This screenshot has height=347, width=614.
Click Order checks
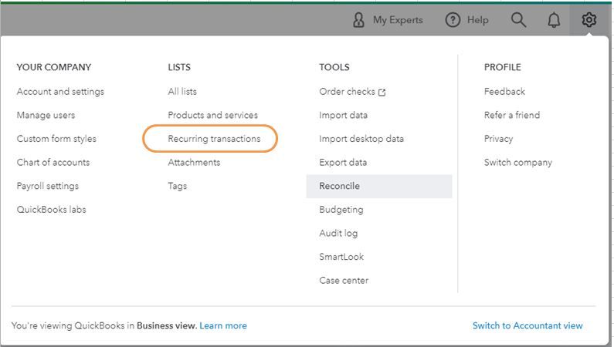pyautogui.click(x=347, y=92)
